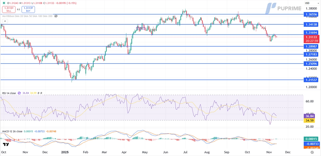
Task: Open the USD currency selector
Action: [307, 3]
